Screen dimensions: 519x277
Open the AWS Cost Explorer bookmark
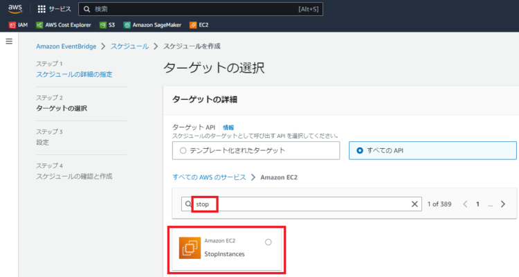63,25
